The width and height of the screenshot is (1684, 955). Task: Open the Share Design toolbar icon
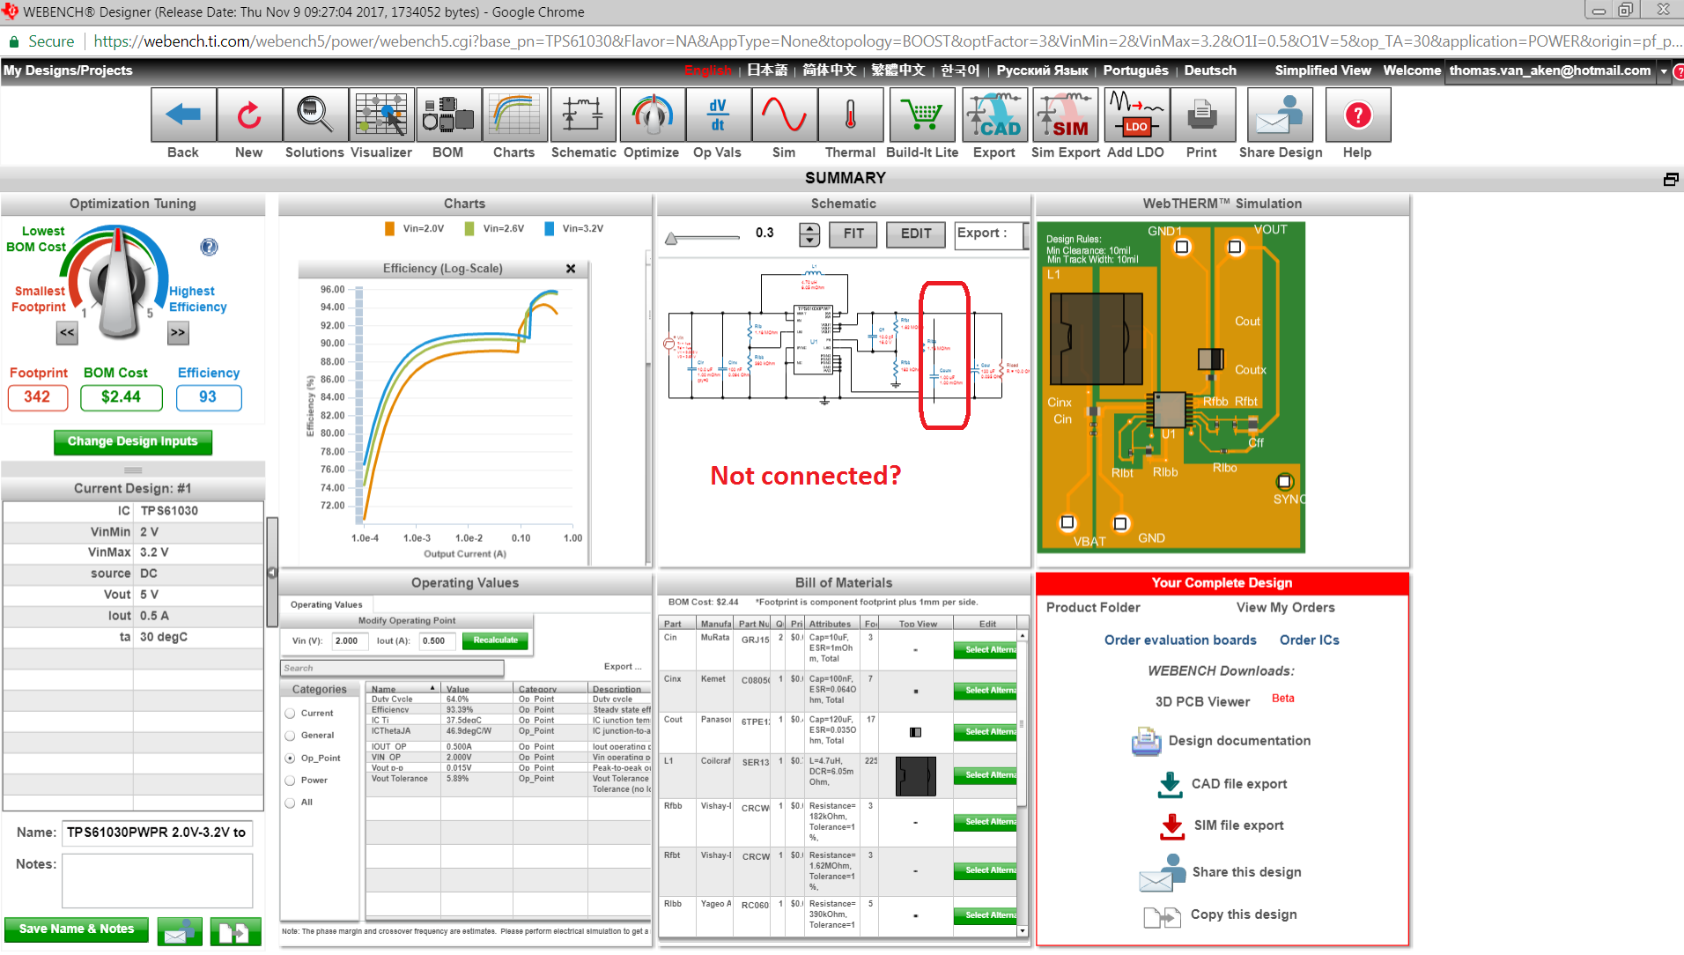click(x=1281, y=115)
